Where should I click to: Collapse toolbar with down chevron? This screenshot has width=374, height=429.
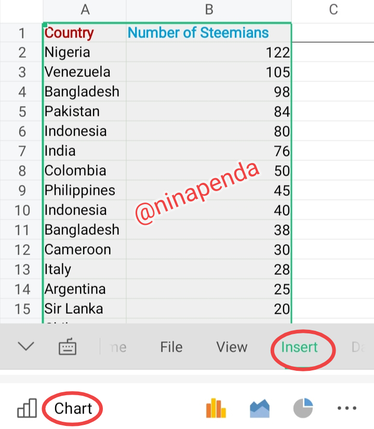click(x=26, y=346)
